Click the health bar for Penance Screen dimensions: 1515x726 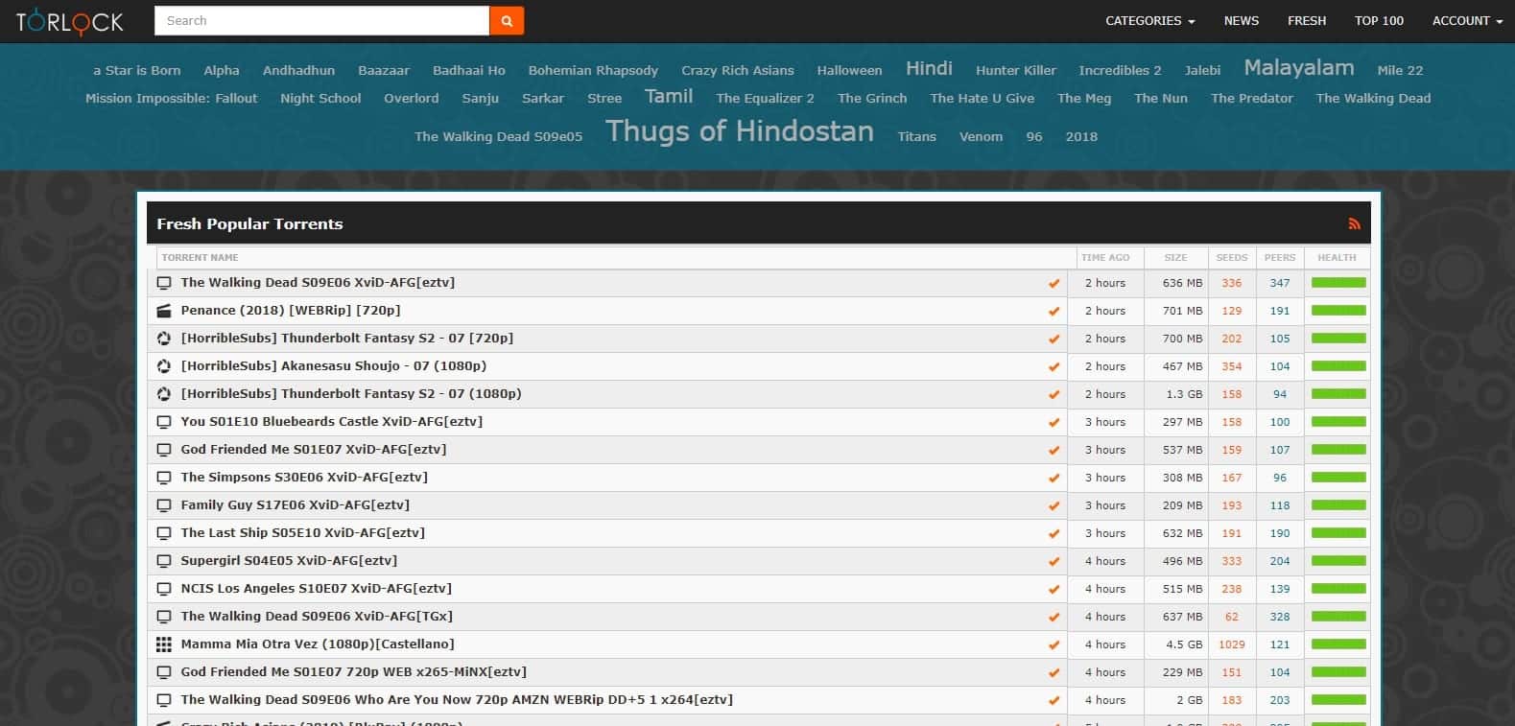tap(1337, 311)
